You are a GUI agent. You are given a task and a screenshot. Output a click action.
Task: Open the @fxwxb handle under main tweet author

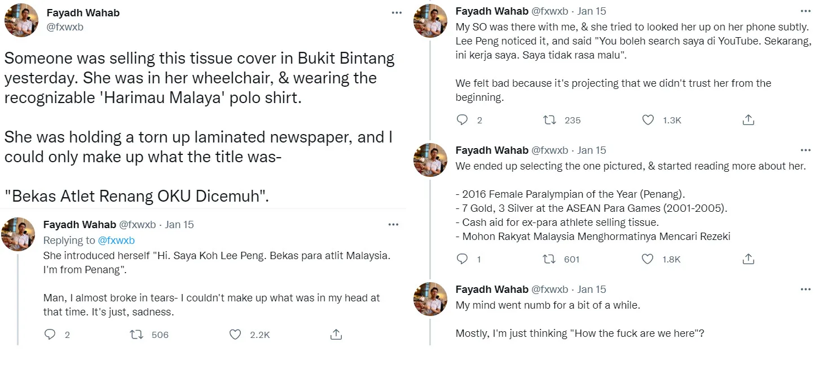[65, 26]
